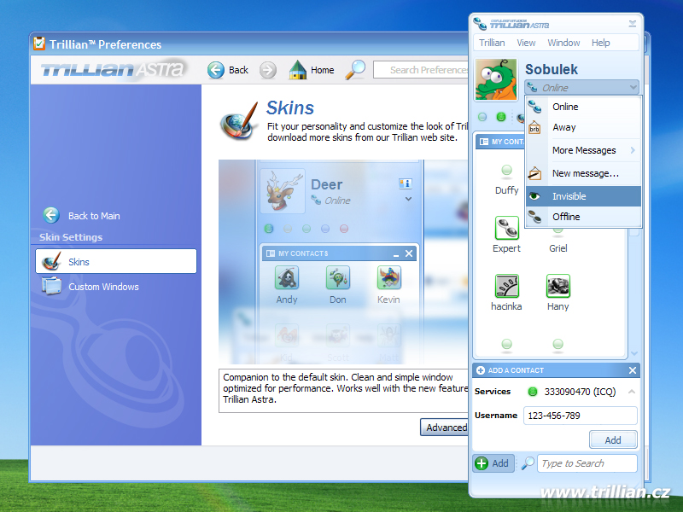Set status to Offline from the menu
The width and height of the screenshot is (683, 512).
[583, 217]
